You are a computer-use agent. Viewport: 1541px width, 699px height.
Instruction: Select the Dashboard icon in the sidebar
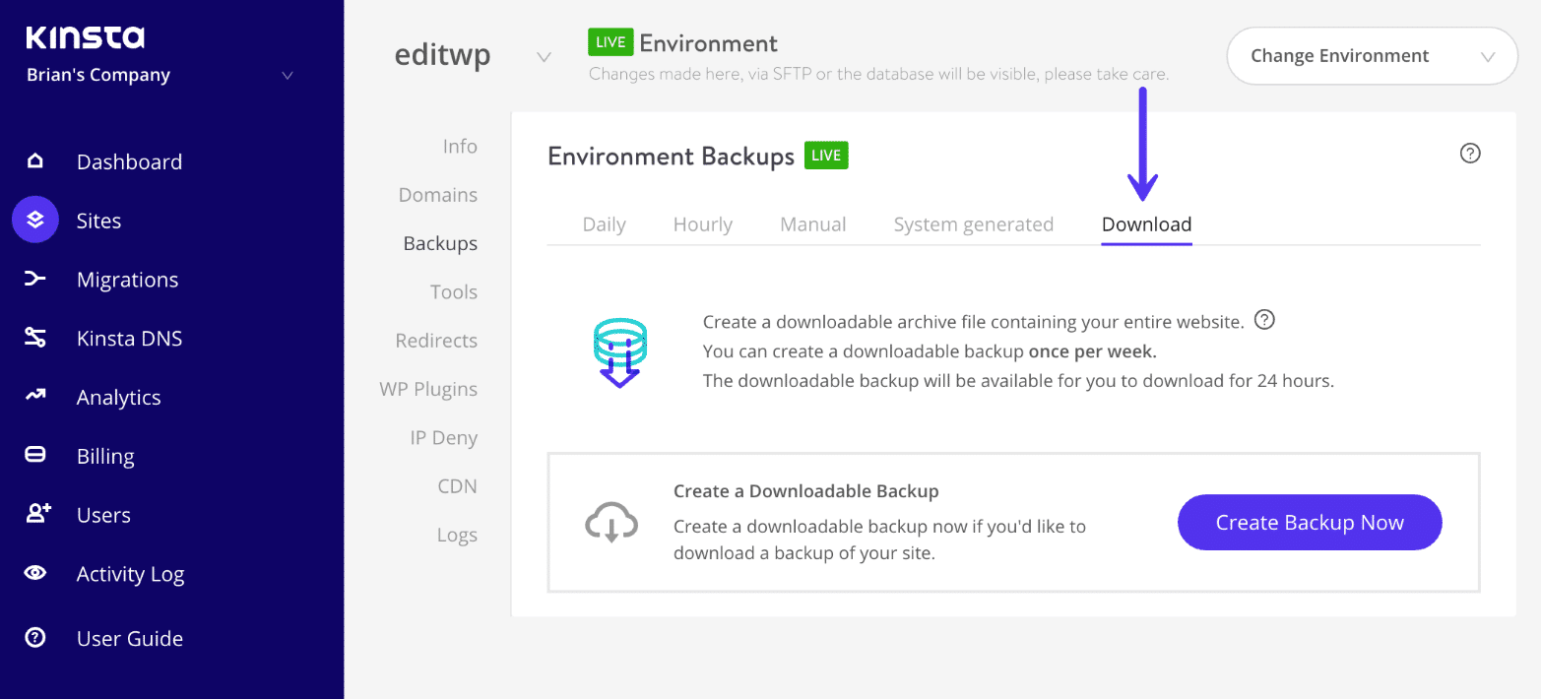pyautogui.click(x=35, y=160)
